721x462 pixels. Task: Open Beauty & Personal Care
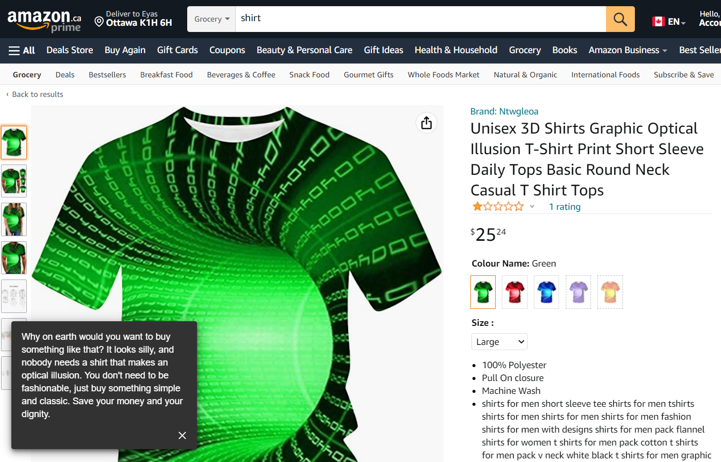304,50
